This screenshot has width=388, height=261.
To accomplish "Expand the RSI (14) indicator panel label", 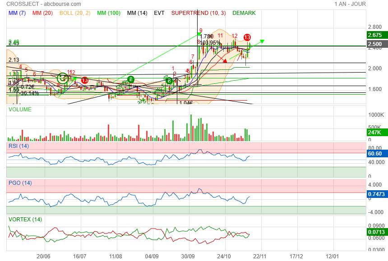I will (19, 146).
